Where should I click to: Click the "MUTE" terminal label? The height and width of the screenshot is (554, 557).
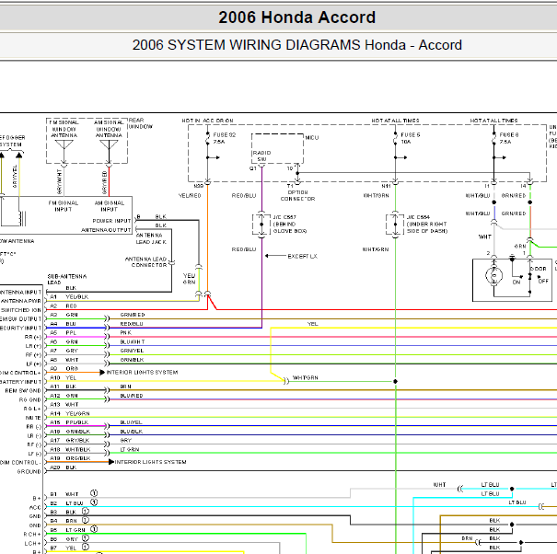pyautogui.click(x=33, y=418)
